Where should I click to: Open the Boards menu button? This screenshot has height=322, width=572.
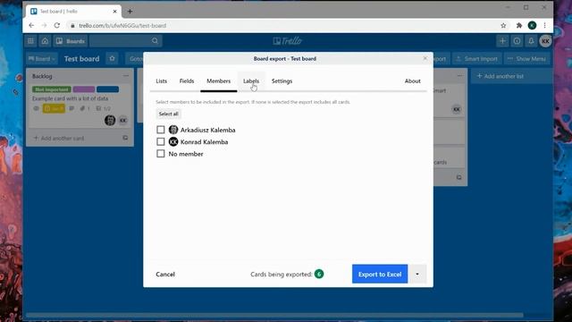[x=71, y=41]
